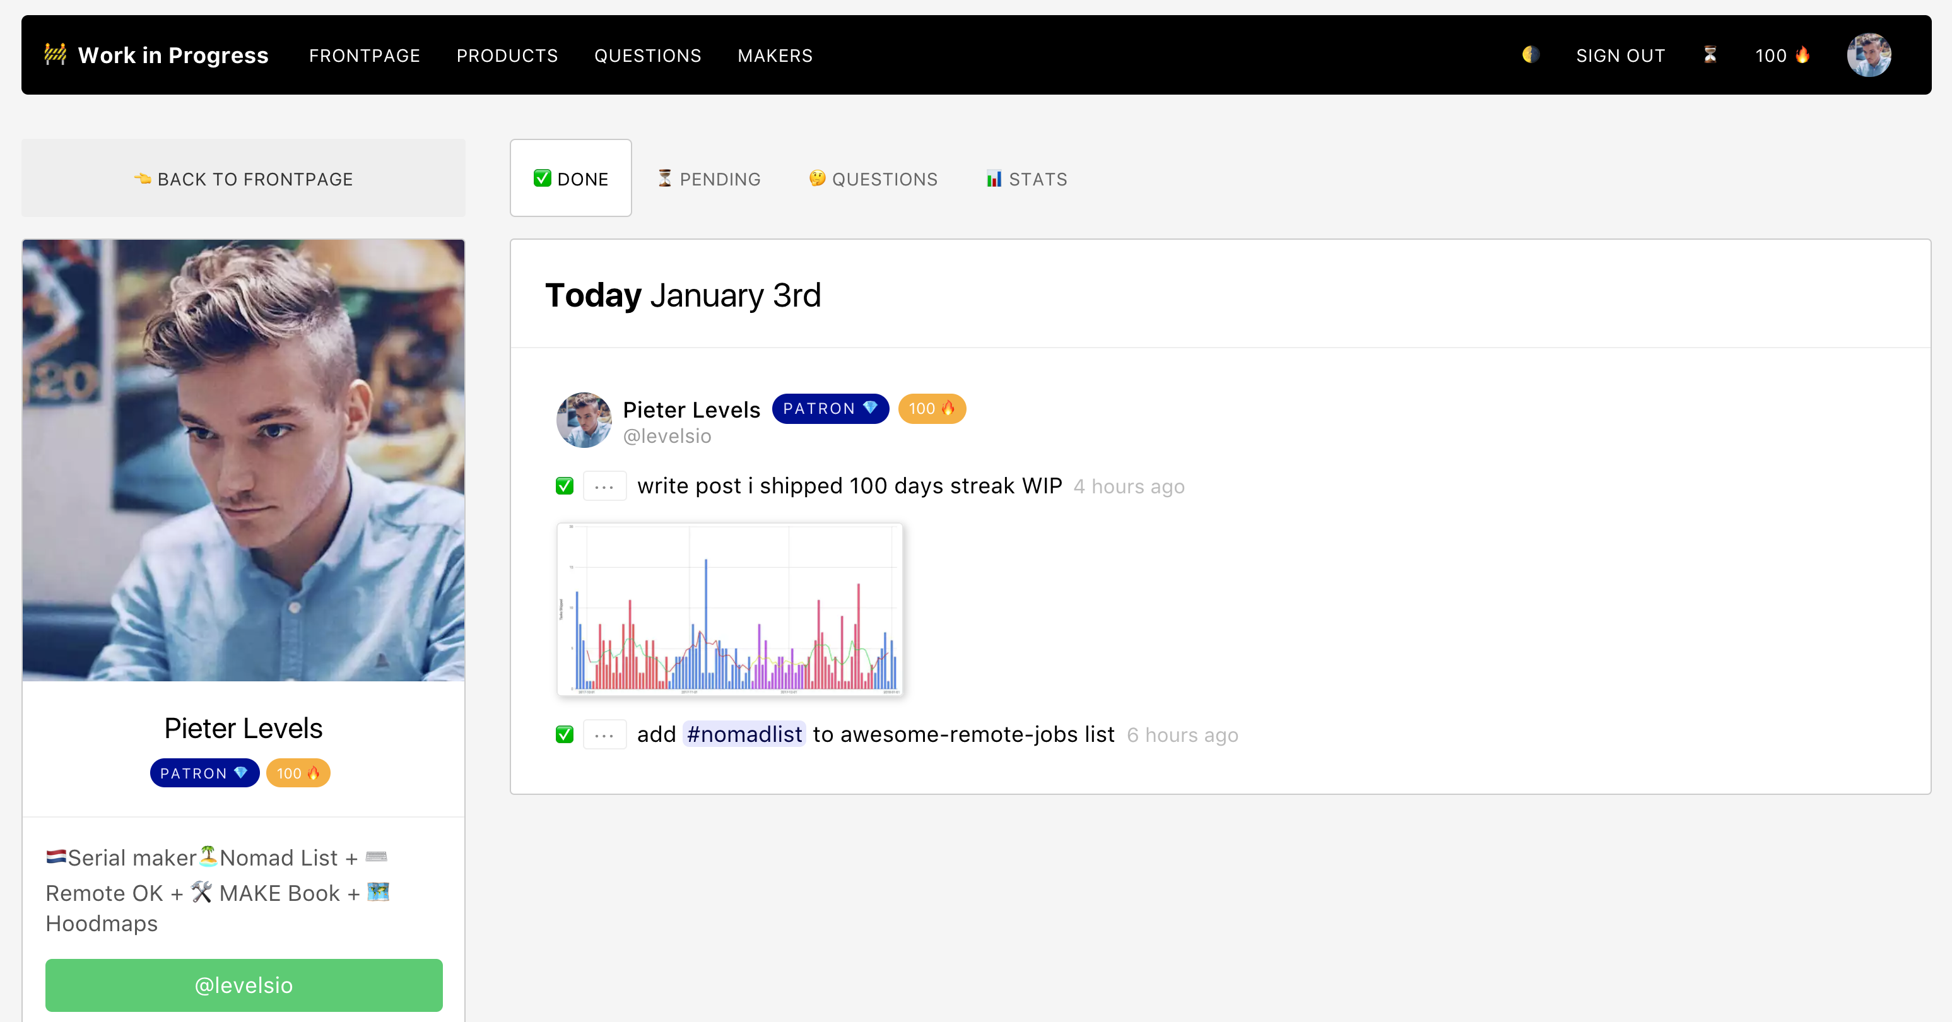Viewport: 1952px width, 1022px height.
Task: Click the hourglass pending icon in navbar
Action: pyautogui.click(x=1710, y=54)
